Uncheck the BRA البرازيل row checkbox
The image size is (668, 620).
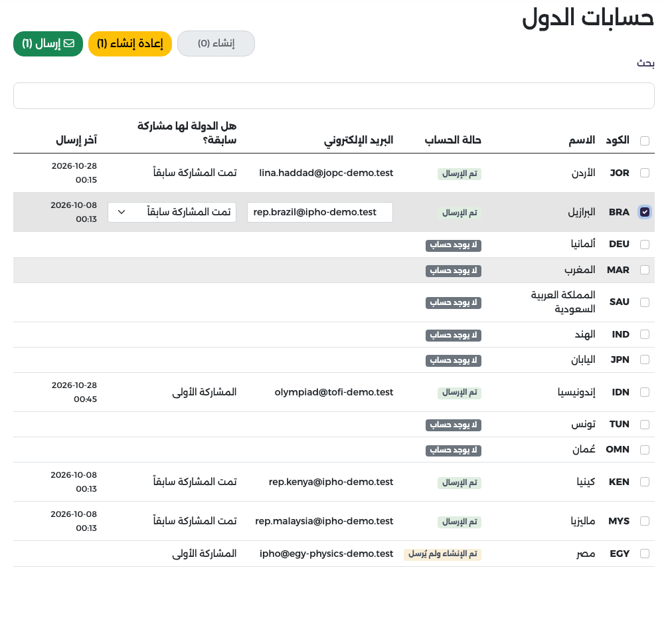coord(645,212)
